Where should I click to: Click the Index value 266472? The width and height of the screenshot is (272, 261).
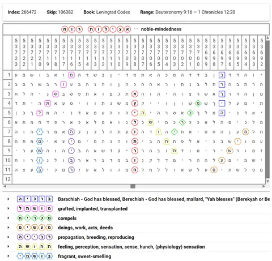point(29,12)
